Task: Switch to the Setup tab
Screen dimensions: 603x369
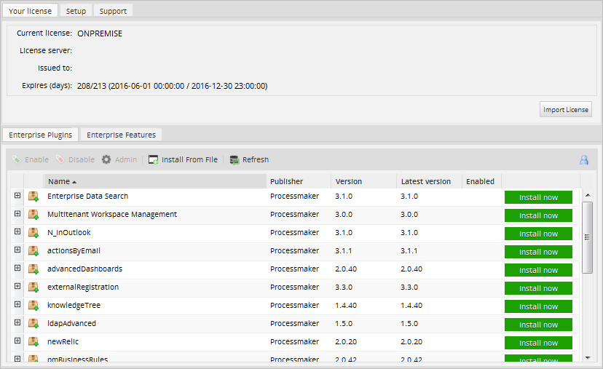Action: 76,11
